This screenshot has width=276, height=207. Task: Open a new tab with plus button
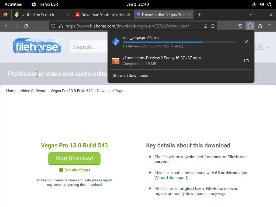[x=199, y=15]
